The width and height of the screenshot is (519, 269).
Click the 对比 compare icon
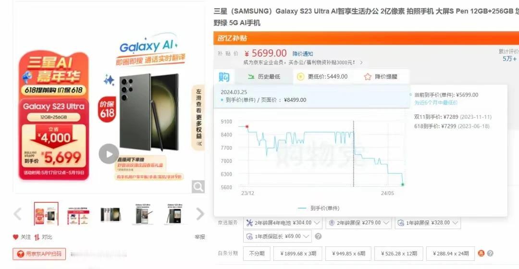(x=37, y=237)
